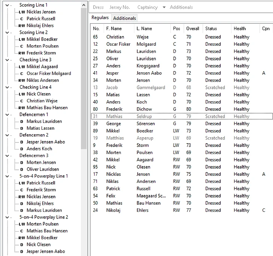
Task: Switch to the Additionals tab
Action: coord(124,18)
